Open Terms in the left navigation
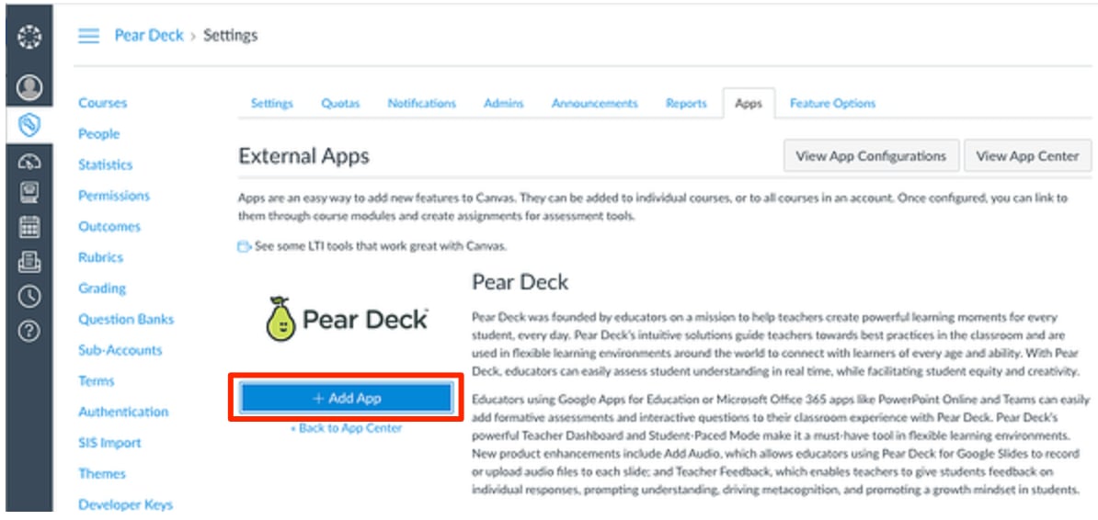 click(x=97, y=380)
